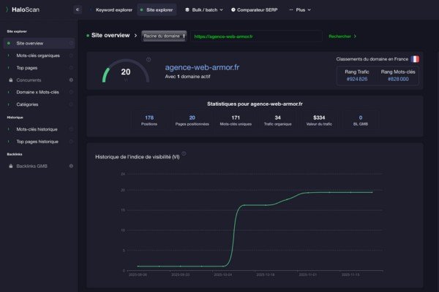The width and height of the screenshot is (439, 292).
Task: Open help icon beside visibility gauge
Action: (149, 60)
